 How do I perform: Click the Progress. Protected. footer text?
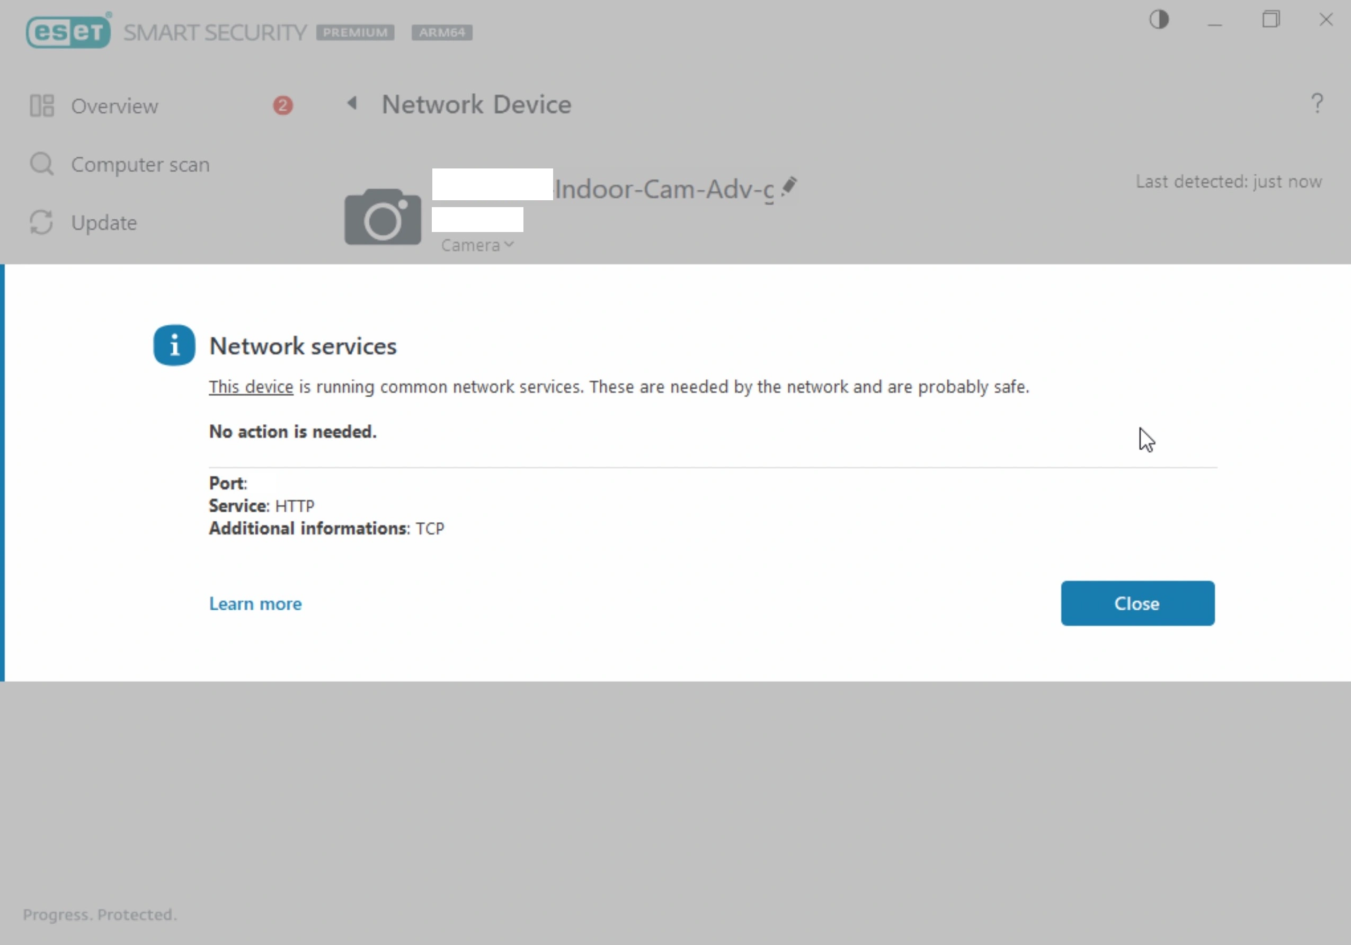coord(100,914)
